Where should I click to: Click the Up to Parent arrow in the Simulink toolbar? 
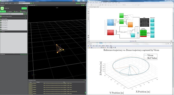pyautogui.click(x=98, y=5)
